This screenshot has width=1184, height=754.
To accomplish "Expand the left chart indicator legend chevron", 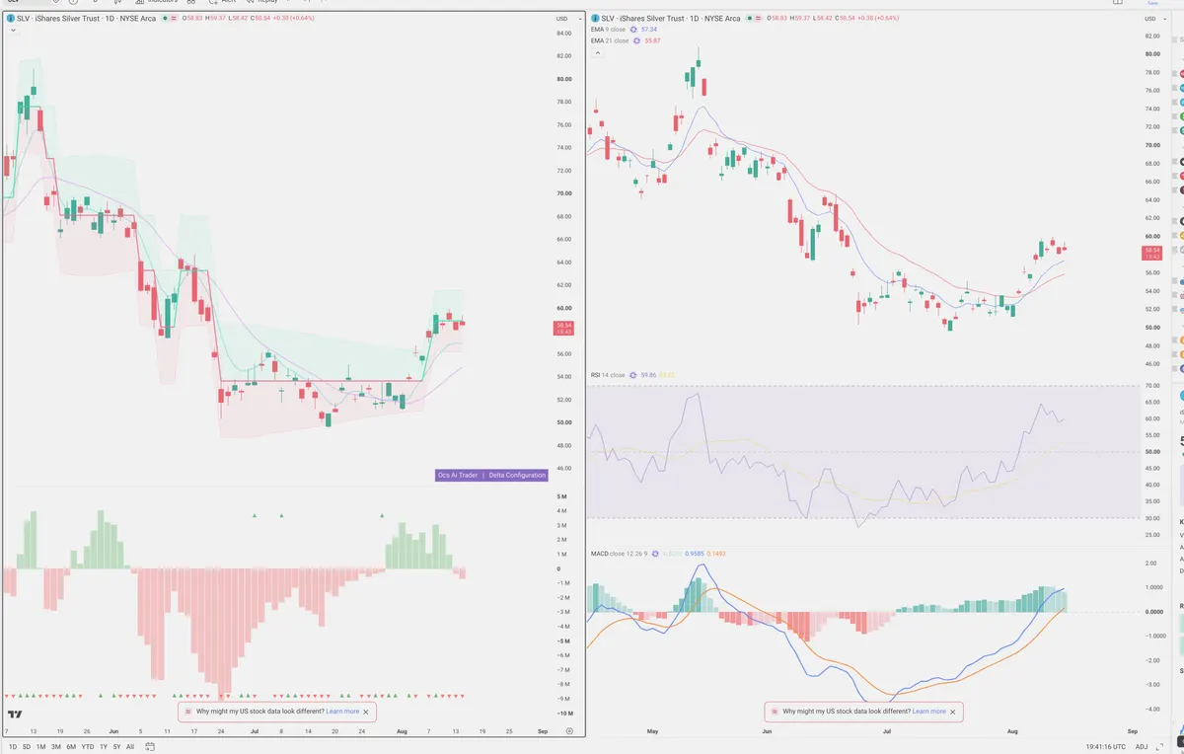I will click(13, 30).
